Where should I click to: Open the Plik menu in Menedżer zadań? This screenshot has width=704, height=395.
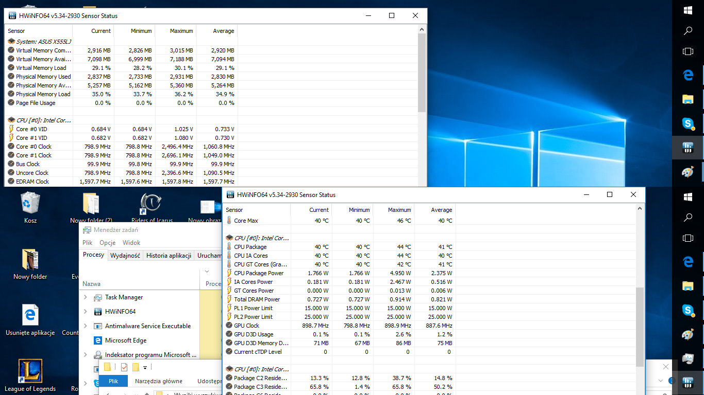pyautogui.click(x=88, y=243)
